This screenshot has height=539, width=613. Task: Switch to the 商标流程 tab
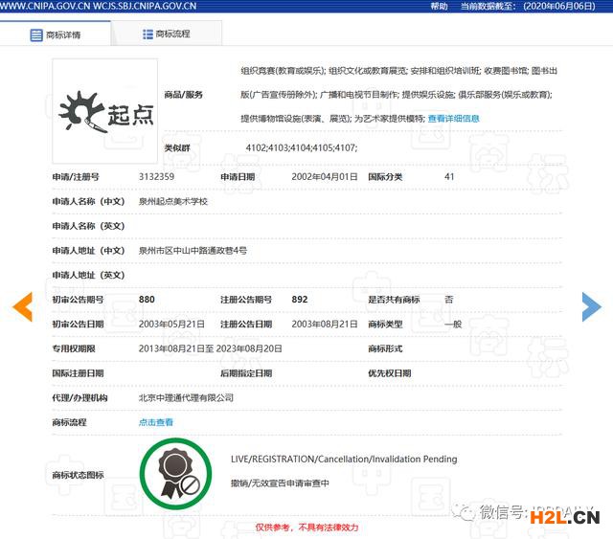[x=172, y=34]
